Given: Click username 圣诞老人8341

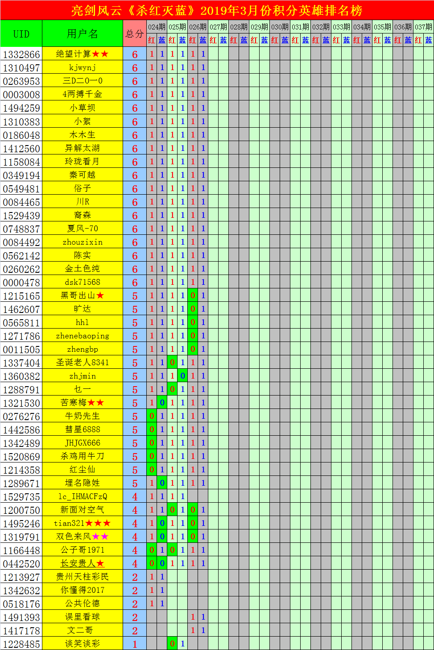Looking at the screenshot, I should pyautogui.click(x=83, y=362).
